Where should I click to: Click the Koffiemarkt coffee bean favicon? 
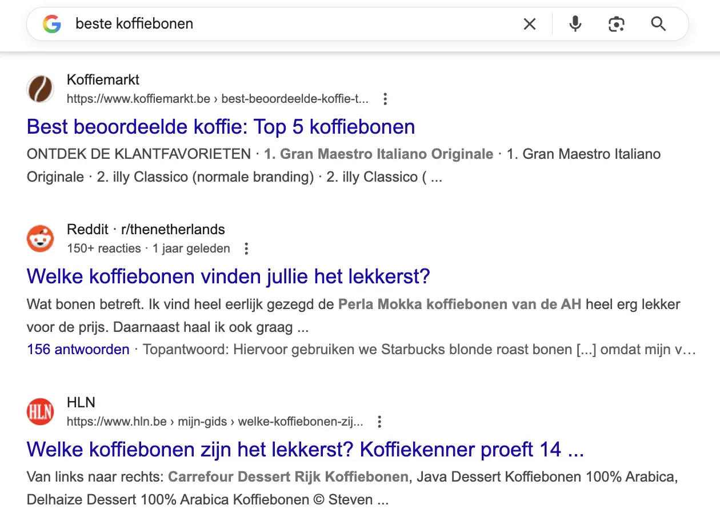point(41,89)
